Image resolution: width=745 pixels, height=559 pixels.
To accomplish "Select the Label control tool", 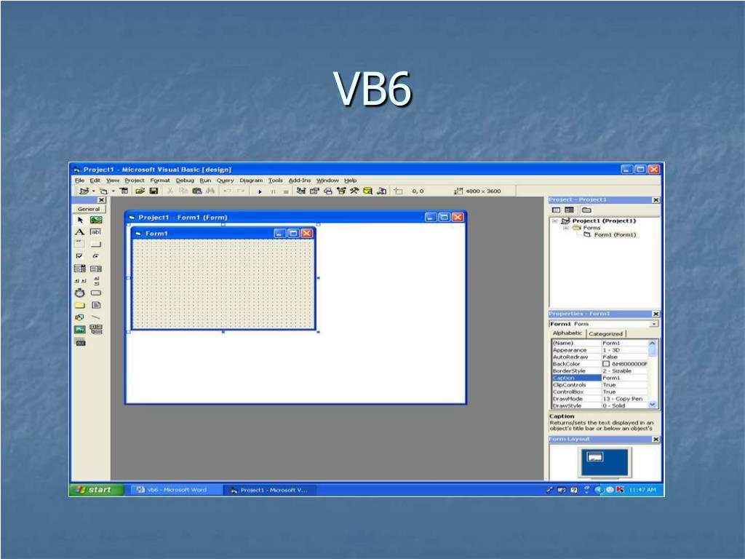I will point(80,232).
